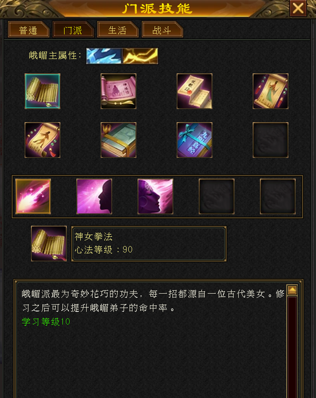Screen dimensions: 316x398
Task: Choose the sealed letter pages skill
Action: coord(194,91)
